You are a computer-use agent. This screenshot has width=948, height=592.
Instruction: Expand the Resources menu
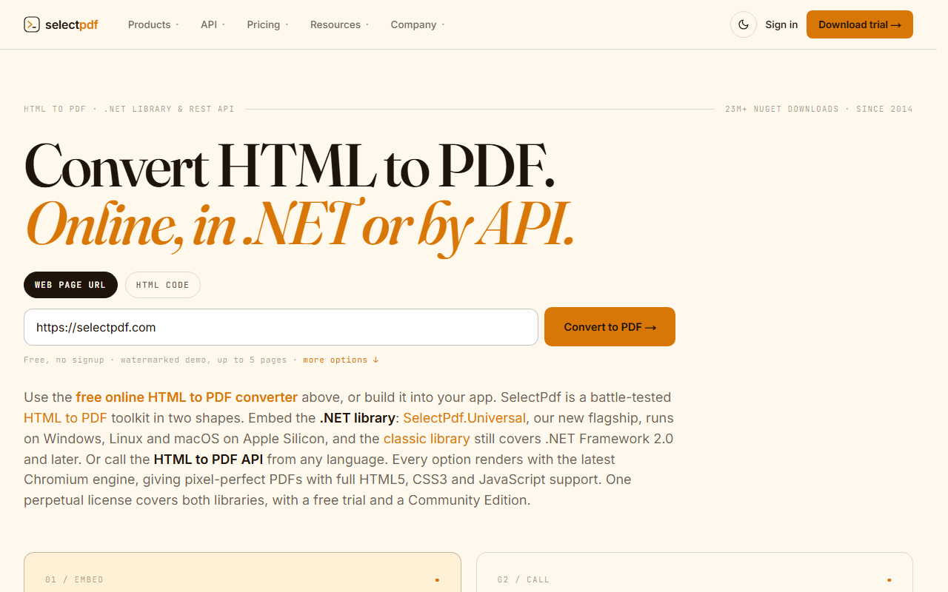click(339, 24)
